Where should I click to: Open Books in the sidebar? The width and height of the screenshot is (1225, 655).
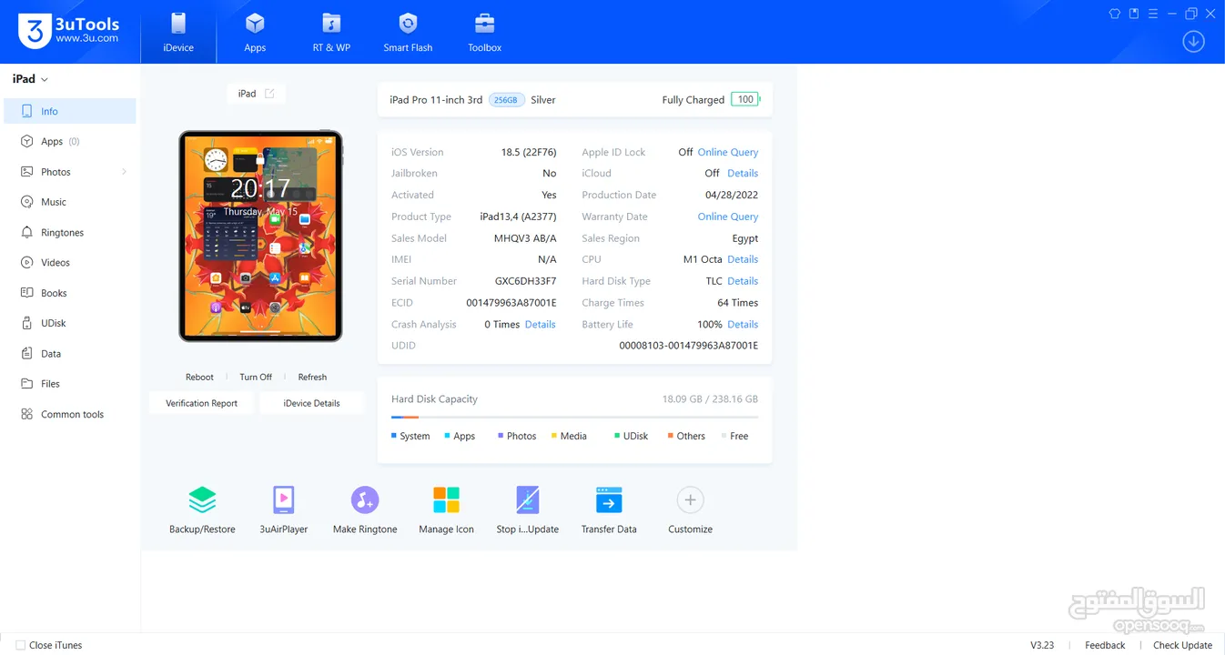coord(70,293)
